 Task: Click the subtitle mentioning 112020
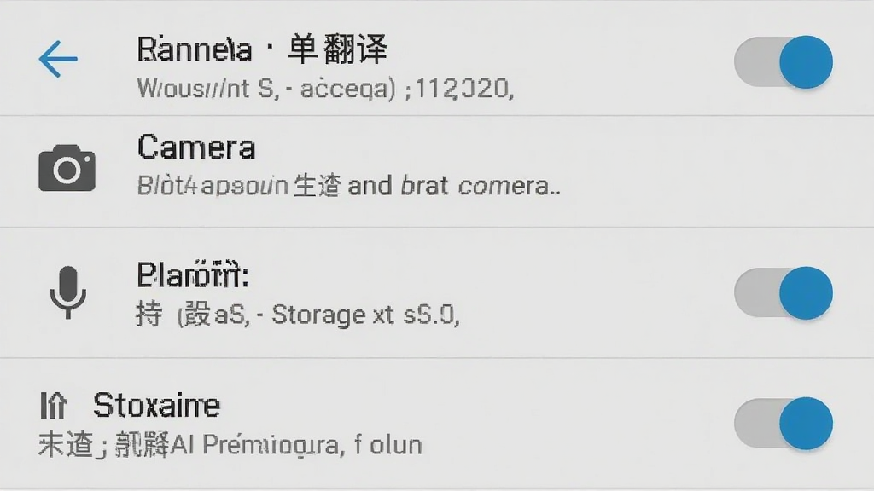pyautogui.click(x=325, y=89)
